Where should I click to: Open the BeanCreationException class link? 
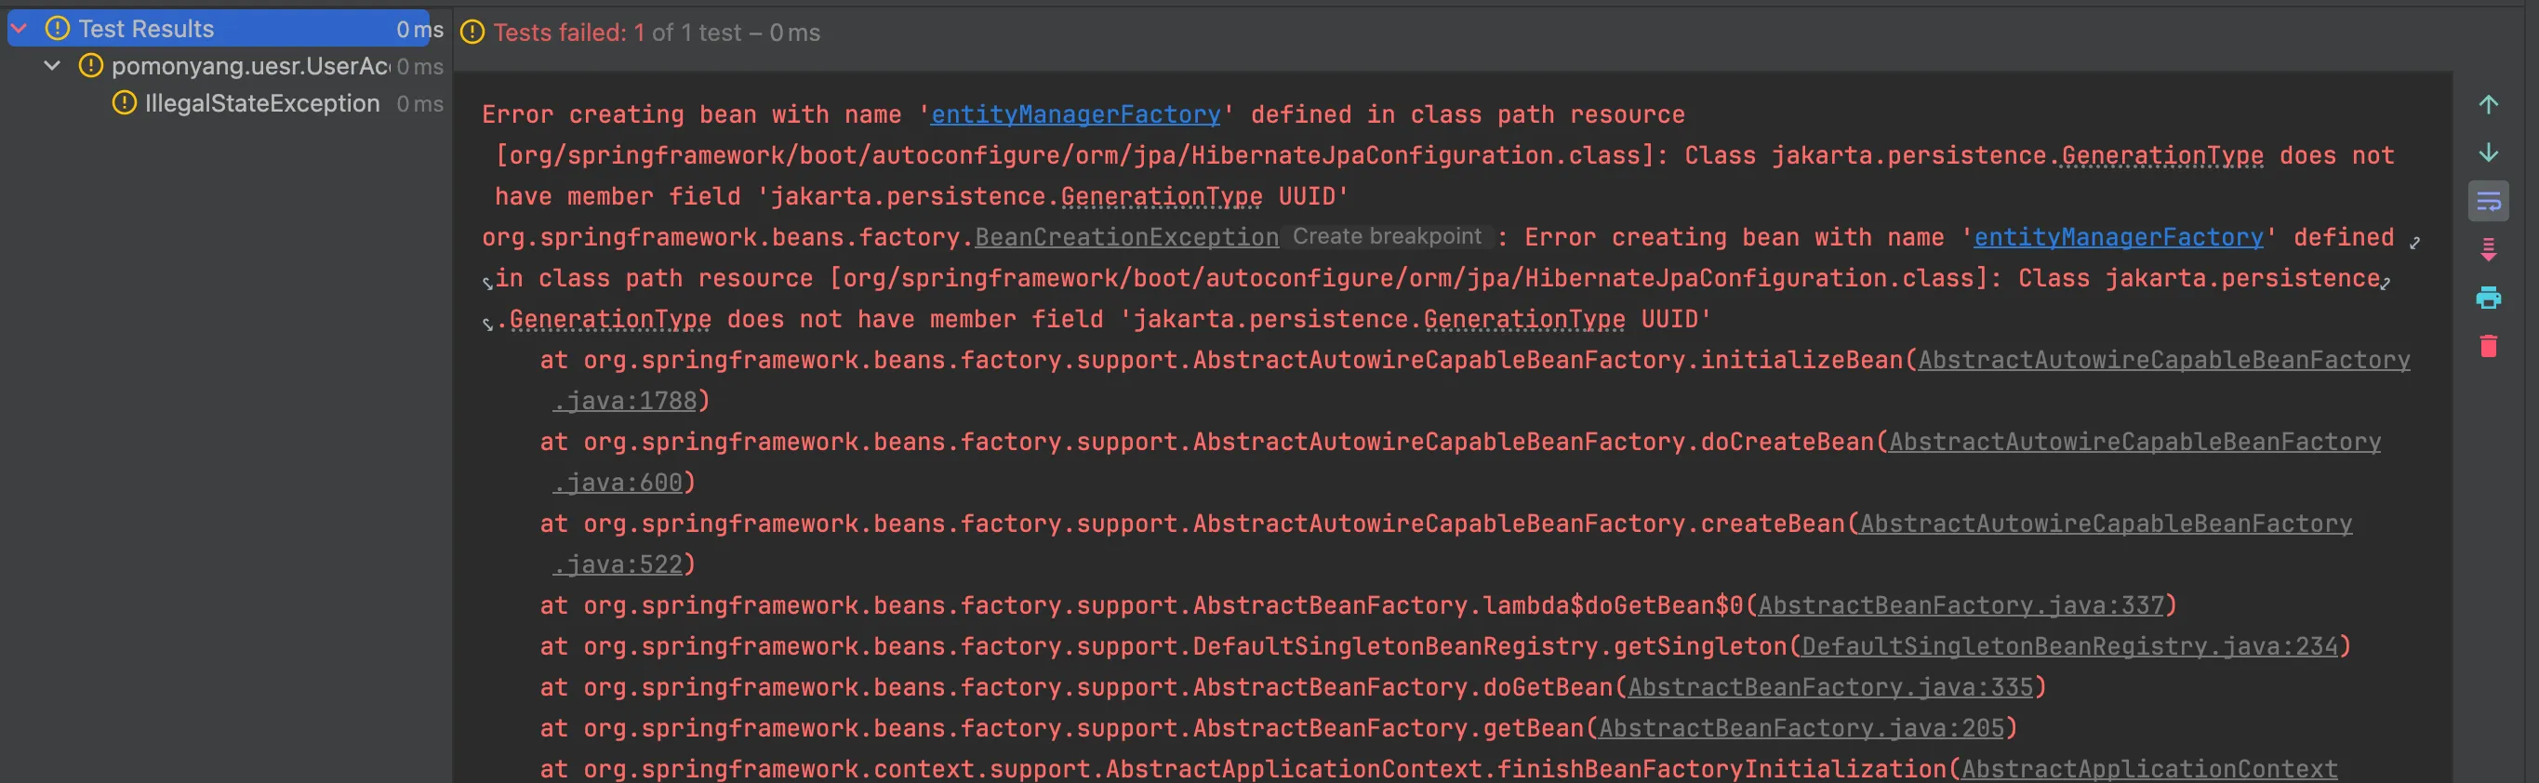click(1126, 237)
